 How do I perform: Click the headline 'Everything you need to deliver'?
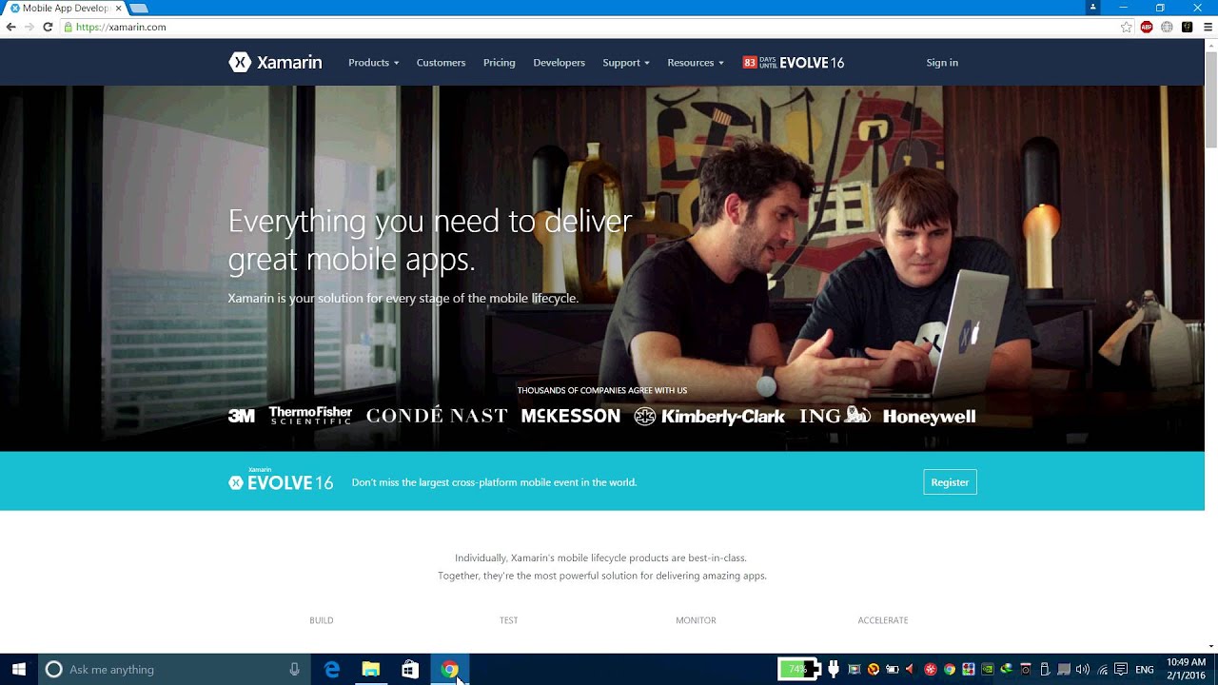point(430,222)
